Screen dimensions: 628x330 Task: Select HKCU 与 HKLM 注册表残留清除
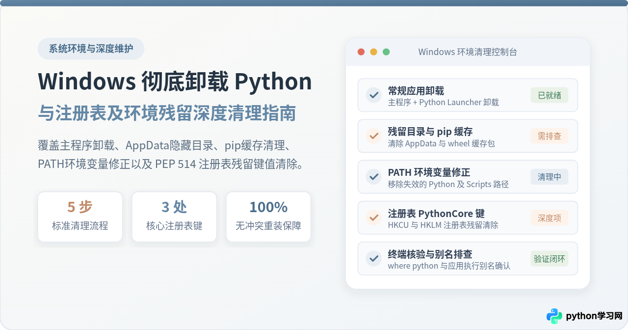click(x=443, y=225)
